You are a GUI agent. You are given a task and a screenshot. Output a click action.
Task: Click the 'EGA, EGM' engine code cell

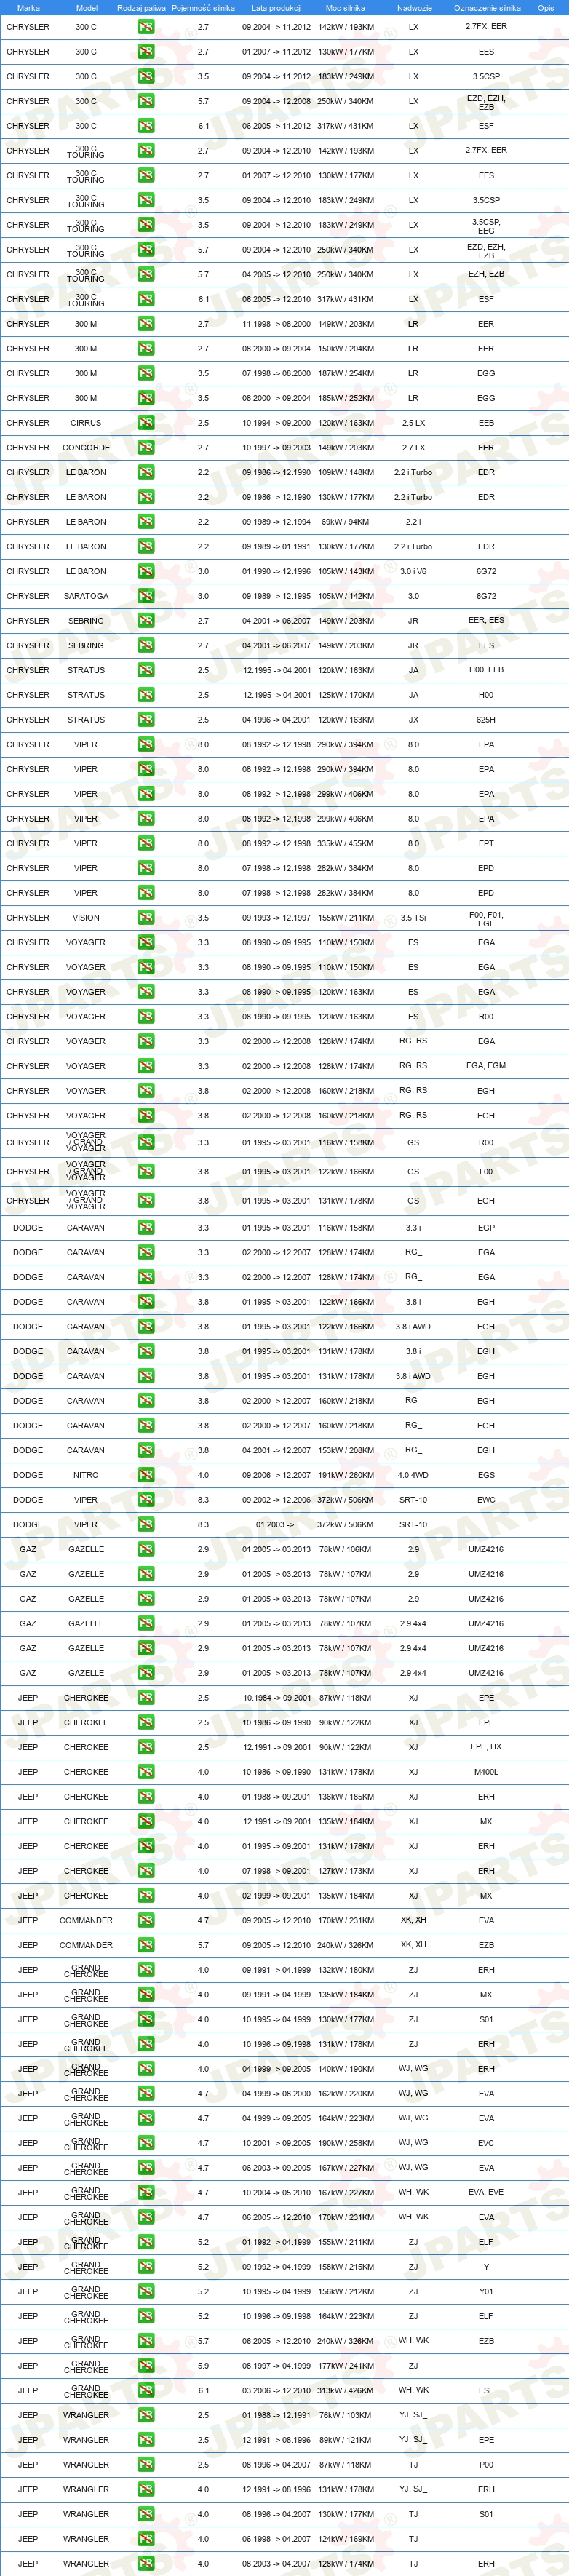pos(486,1066)
